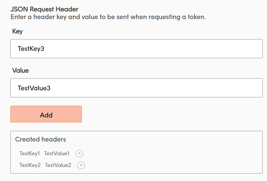Image resolution: width=267 pixels, height=181 pixels.
Task: Select the TestValue1 text in created headers
Action: 57,154
